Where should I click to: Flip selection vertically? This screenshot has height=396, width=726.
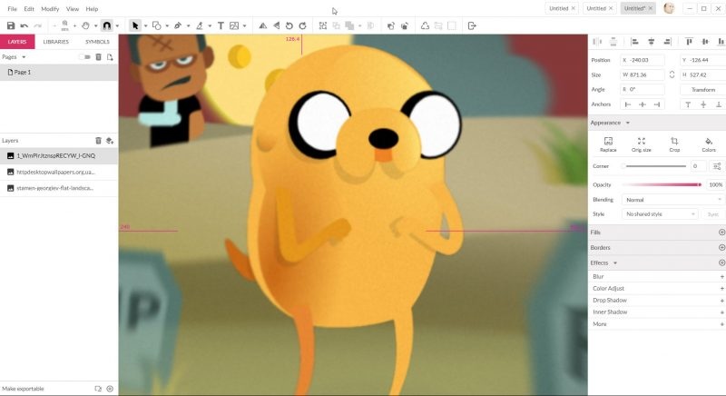point(277,26)
